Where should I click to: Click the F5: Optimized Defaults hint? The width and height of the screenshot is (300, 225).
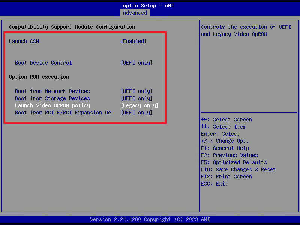tap(234, 162)
